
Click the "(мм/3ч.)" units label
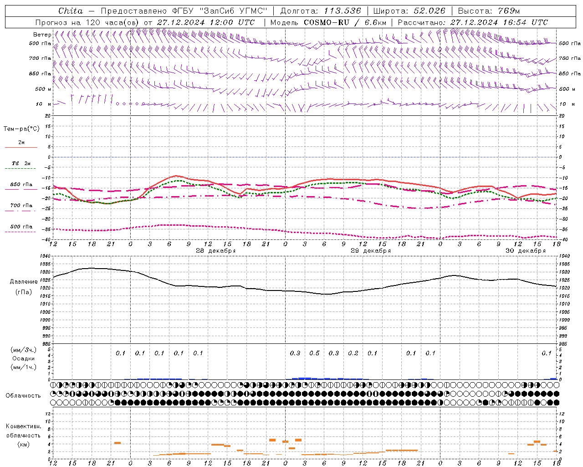[24, 350]
